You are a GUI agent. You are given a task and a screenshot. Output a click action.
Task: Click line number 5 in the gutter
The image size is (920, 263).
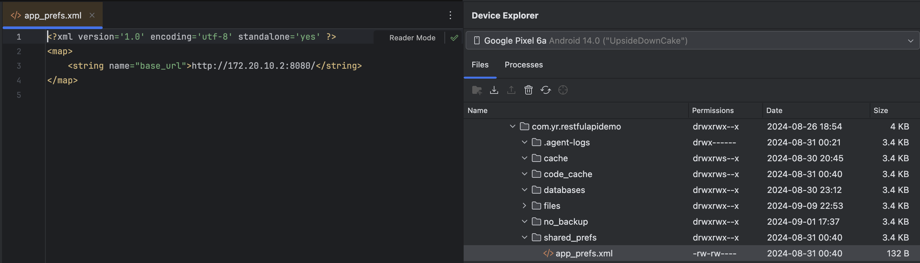pyautogui.click(x=19, y=95)
